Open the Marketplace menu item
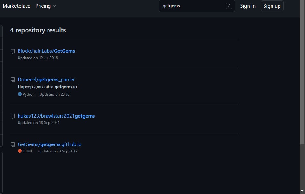 (16, 6)
